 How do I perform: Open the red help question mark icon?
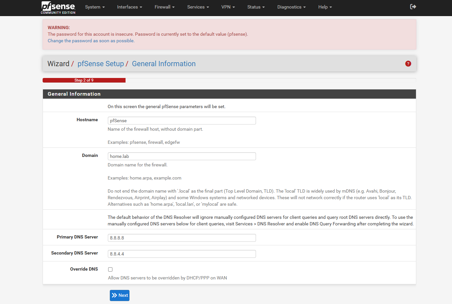[x=408, y=64]
